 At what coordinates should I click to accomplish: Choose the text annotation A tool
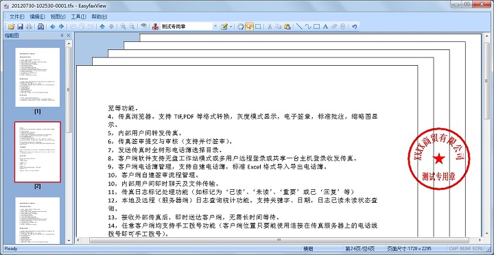pos(325,27)
